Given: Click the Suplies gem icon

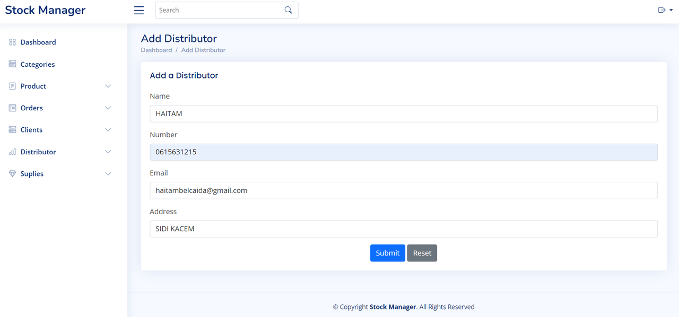Looking at the screenshot, I should [12, 173].
